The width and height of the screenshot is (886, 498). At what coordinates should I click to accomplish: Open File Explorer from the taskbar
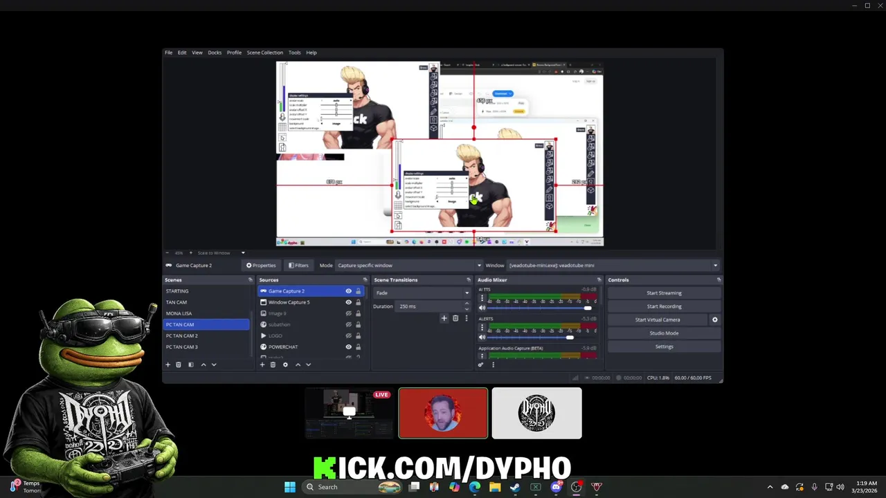click(x=495, y=487)
